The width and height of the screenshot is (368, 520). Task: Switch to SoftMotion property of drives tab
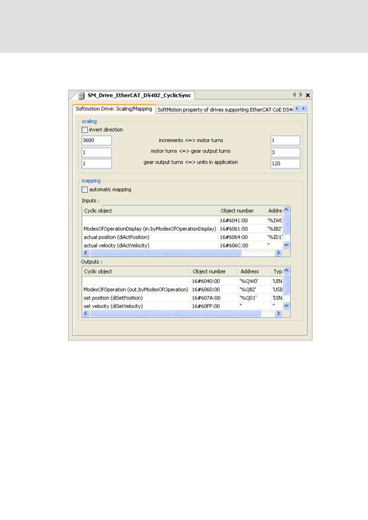tap(225, 110)
